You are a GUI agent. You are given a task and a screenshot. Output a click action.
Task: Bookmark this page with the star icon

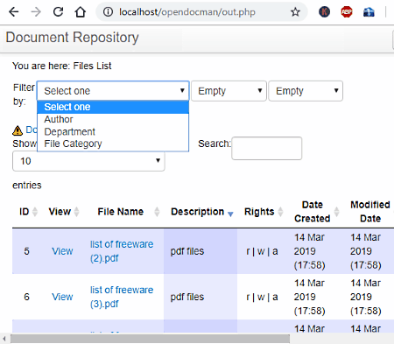[x=295, y=12]
